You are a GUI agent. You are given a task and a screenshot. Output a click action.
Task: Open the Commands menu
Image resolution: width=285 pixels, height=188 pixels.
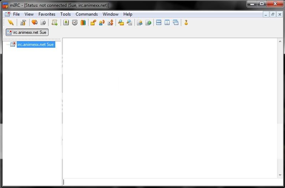87,14
